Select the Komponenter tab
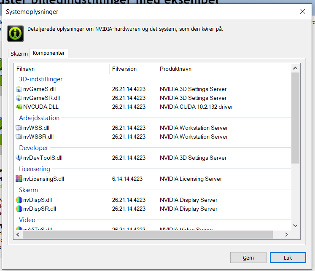315x271 pixels. (x=49, y=53)
